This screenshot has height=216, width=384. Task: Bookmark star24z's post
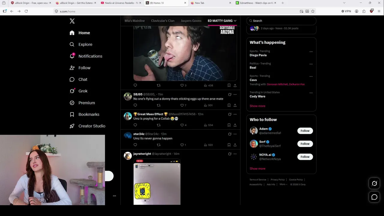[229, 145]
